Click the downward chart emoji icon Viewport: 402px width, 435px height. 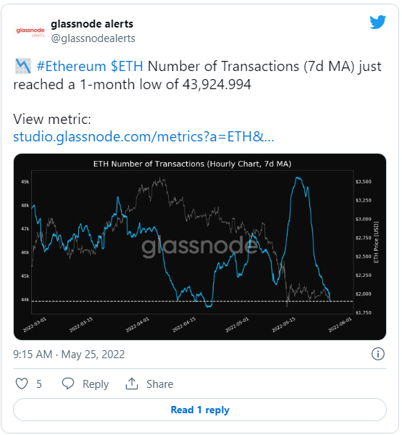tap(23, 66)
